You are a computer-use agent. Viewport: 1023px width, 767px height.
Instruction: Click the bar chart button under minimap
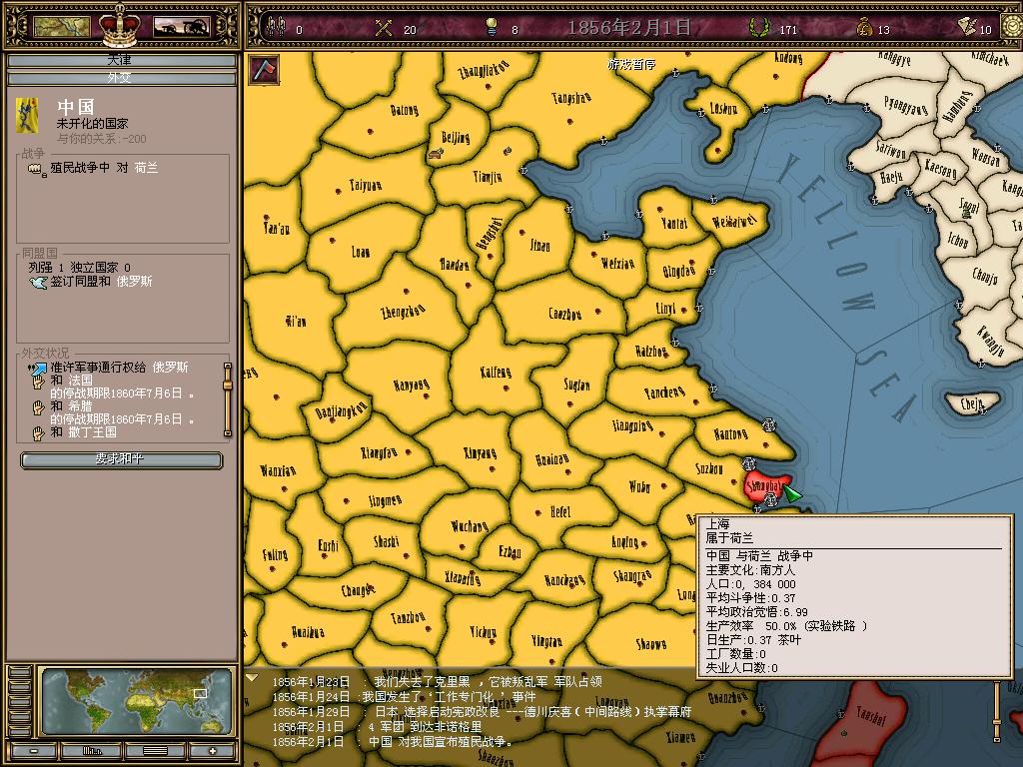(93, 751)
